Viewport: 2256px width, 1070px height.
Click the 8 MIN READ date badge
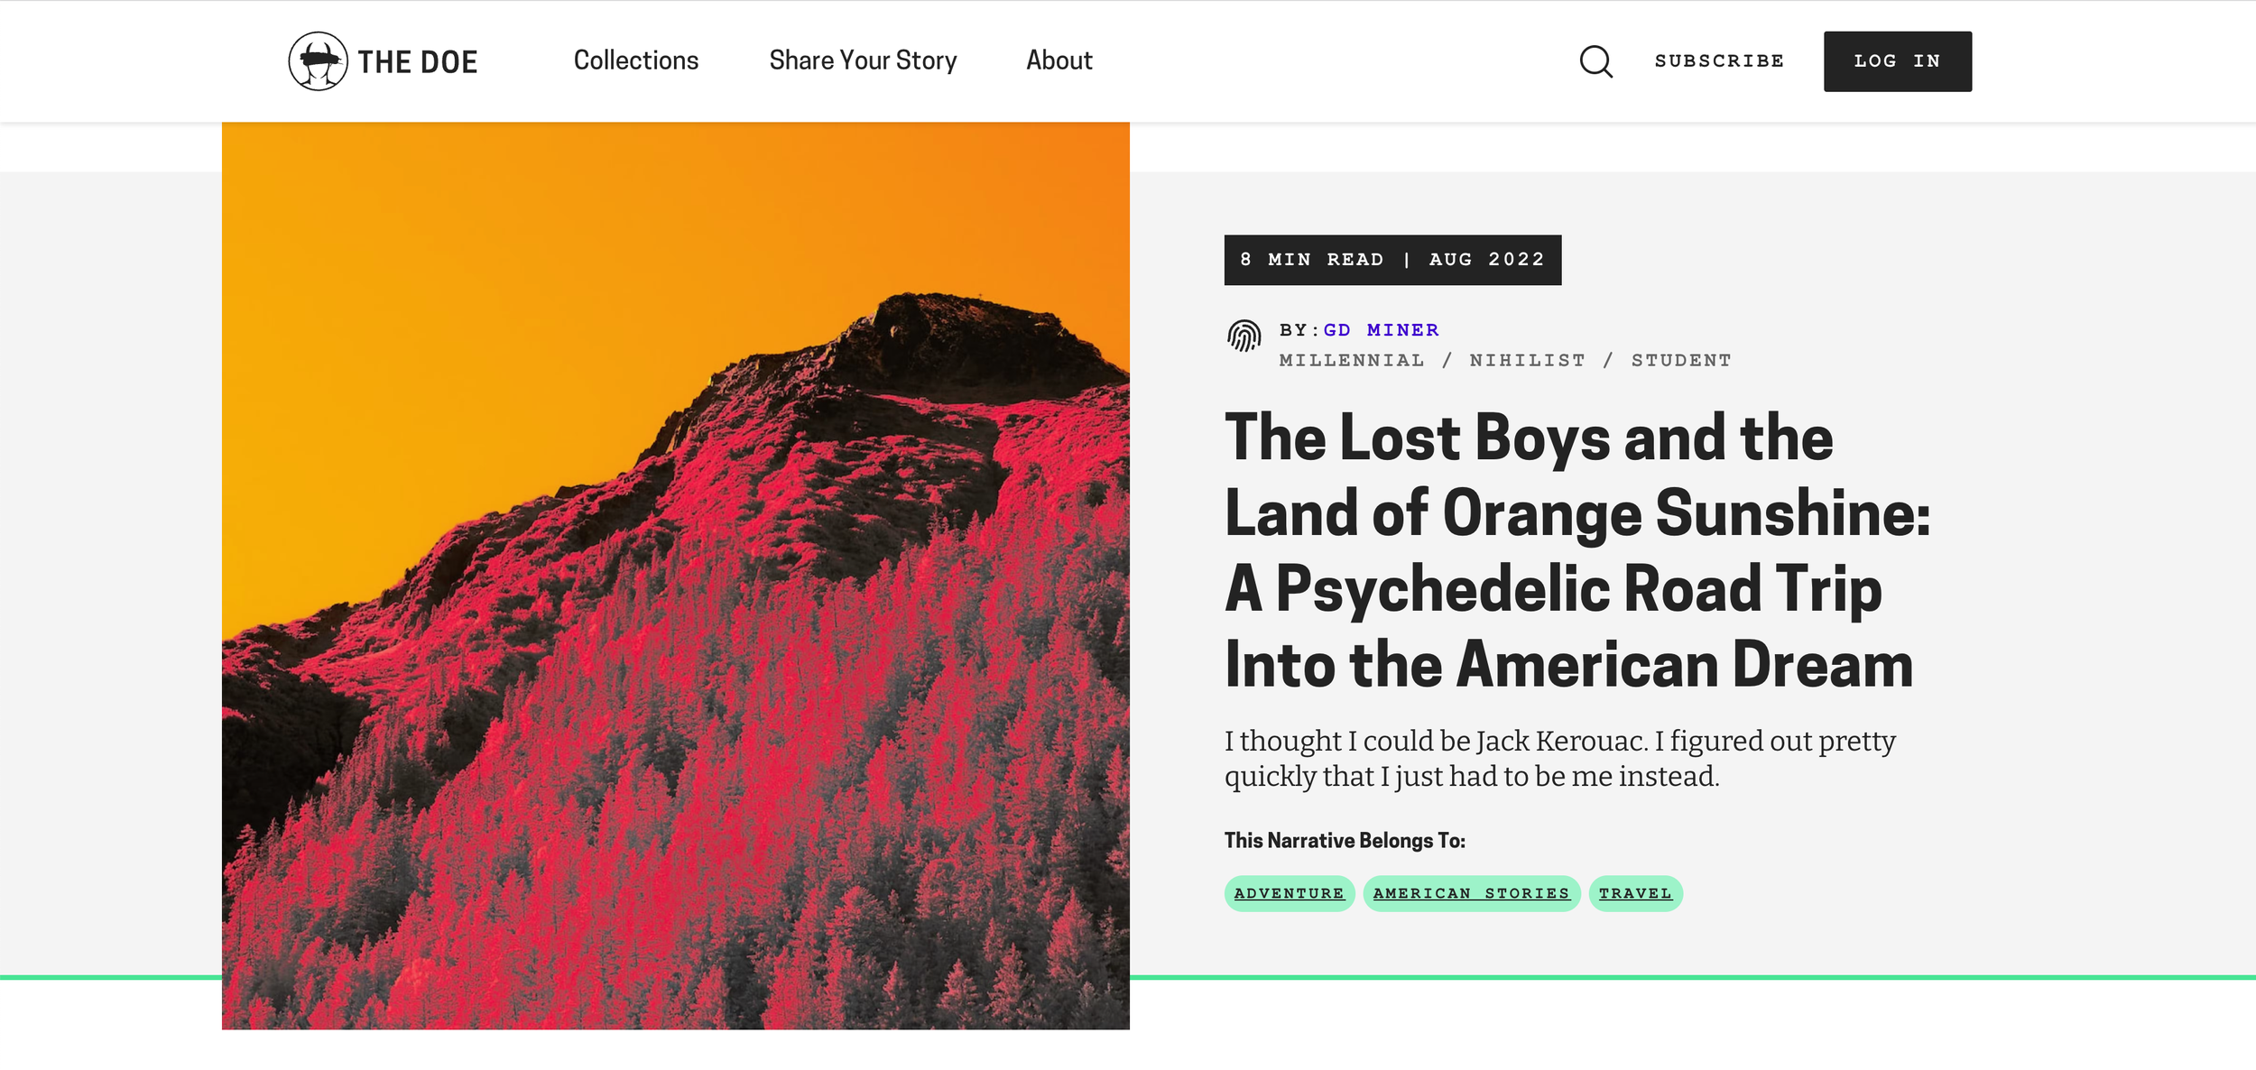(x=1392, y=260)
